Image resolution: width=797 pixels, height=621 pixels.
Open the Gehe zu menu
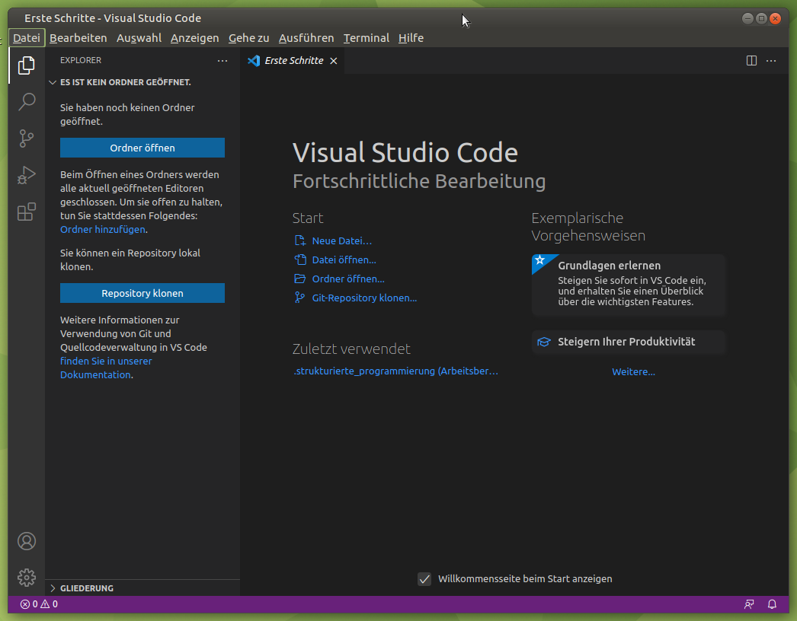[x=248, y=38]
